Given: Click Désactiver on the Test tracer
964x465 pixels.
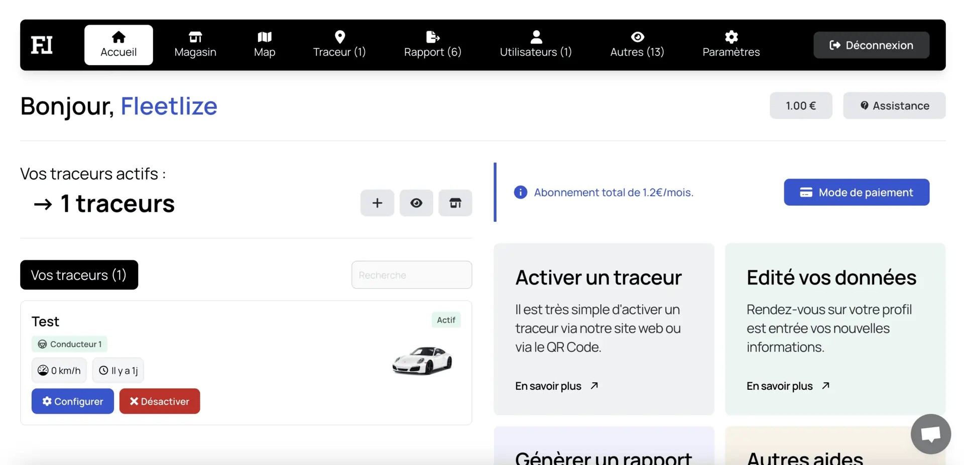Looking at the screenshot, I should tap(160, 401).
